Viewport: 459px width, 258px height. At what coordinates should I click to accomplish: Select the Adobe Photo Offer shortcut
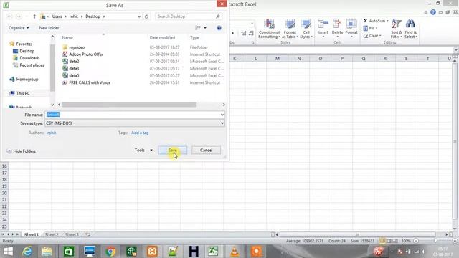[86, 54]
